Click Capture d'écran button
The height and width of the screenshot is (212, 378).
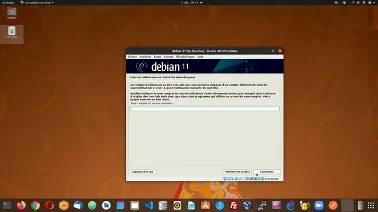[x=142, y=171]
